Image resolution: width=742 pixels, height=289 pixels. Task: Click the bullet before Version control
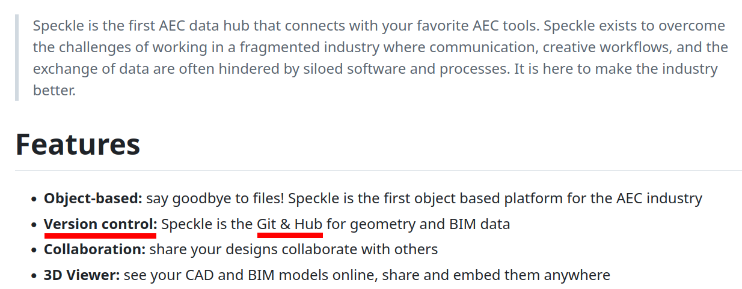click(34, 225)
